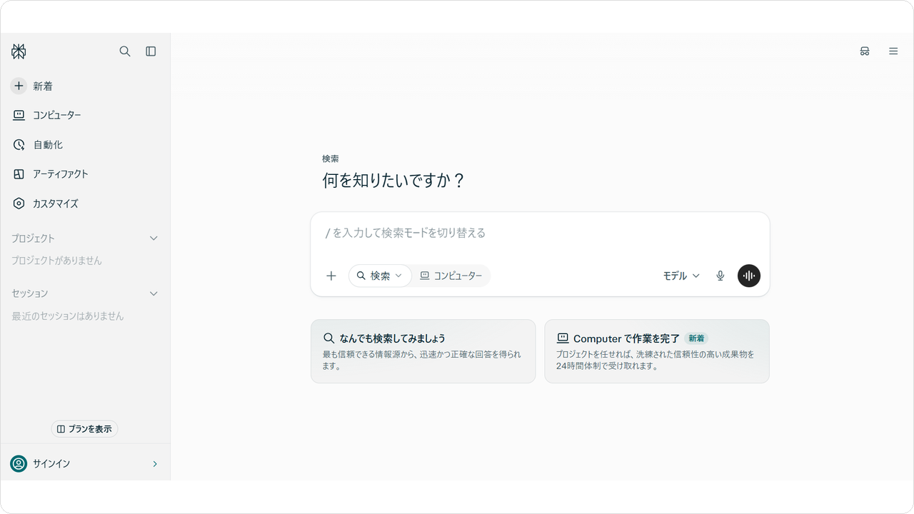This screenshot has height=514, width=914.
Task: Focus the search query input field
Action: click(x=540, y=233)
